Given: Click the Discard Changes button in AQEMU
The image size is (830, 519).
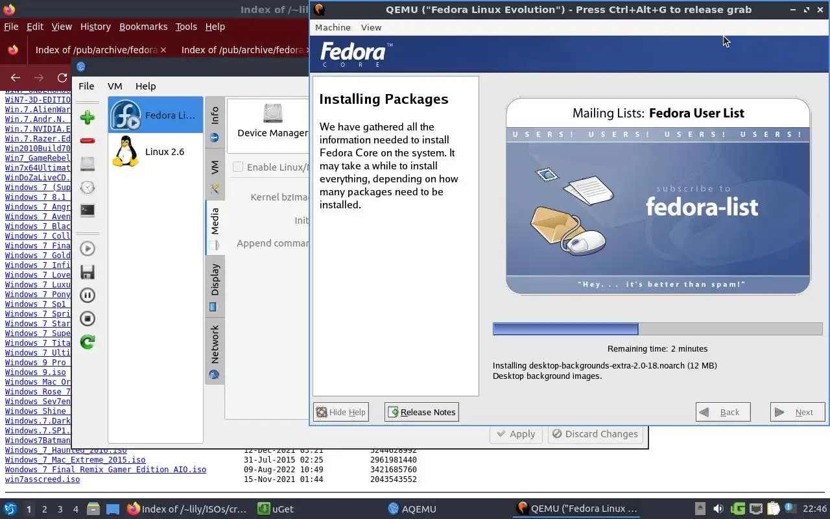Looking at the screenshot, I should (595, 434).
